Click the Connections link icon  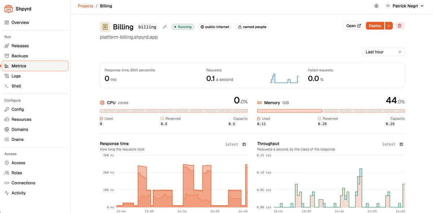7,183
